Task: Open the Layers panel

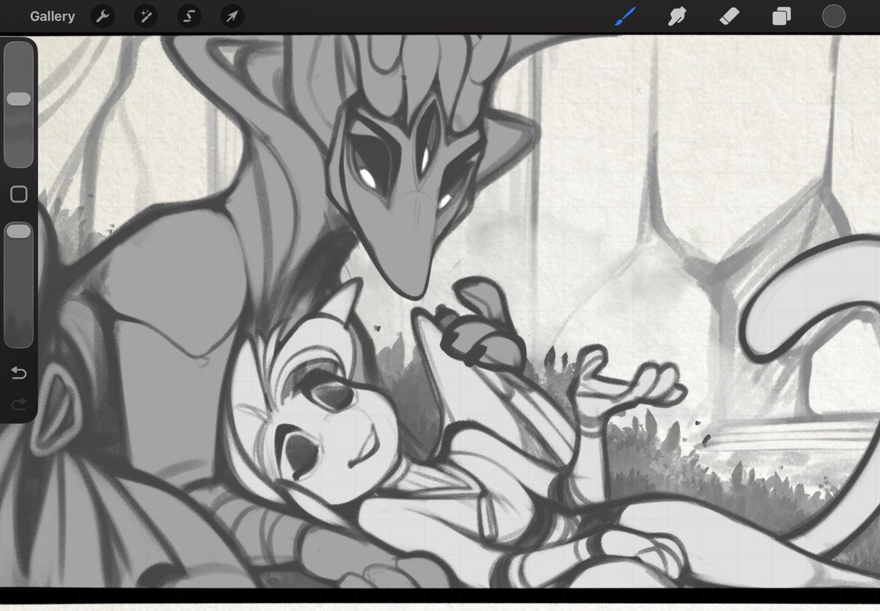Action: (x=782, y=16)
